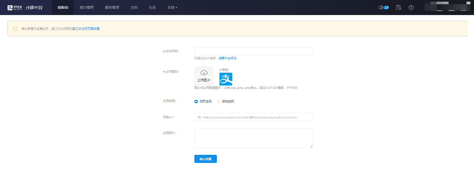This screenshot has width=474, height=181.
Task: Click the warning icon in the notice banner
Action: tap(15, 29)
